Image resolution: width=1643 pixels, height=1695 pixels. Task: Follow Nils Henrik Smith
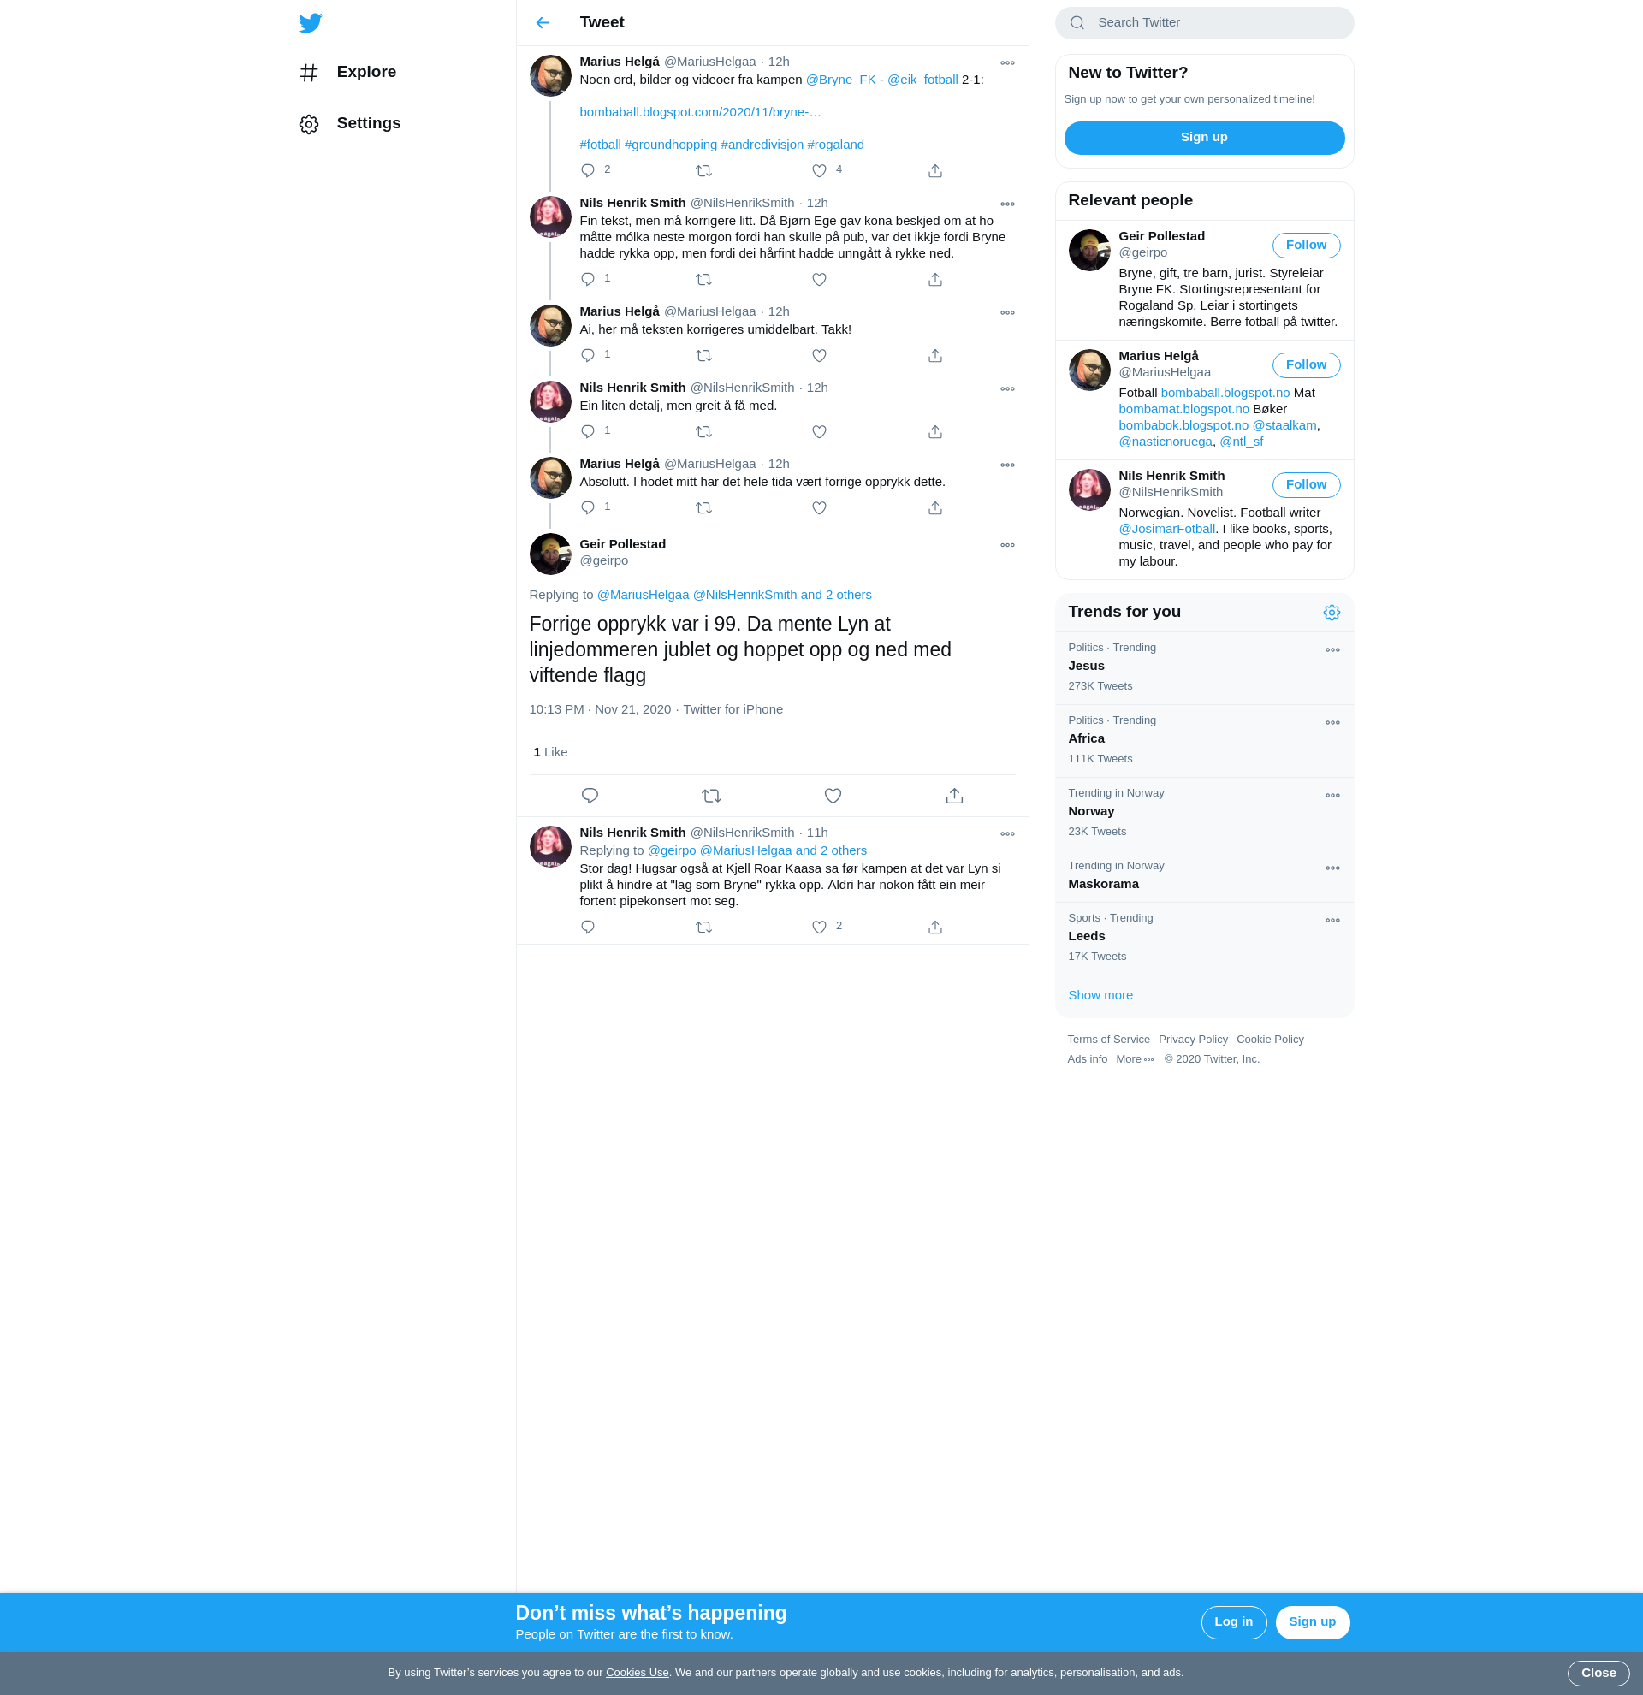tap(1306, 485)
